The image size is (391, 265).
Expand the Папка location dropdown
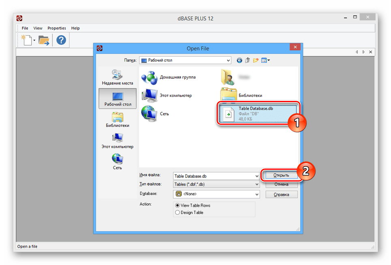[x=228, y=60]
